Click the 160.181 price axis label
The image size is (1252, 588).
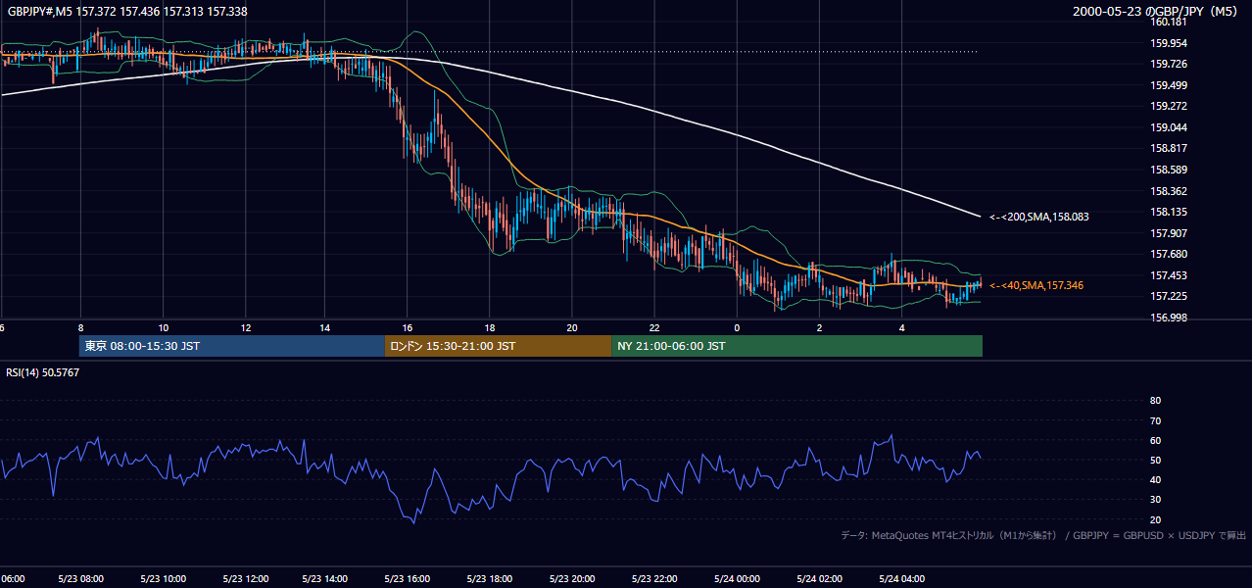click(1169, 22)
